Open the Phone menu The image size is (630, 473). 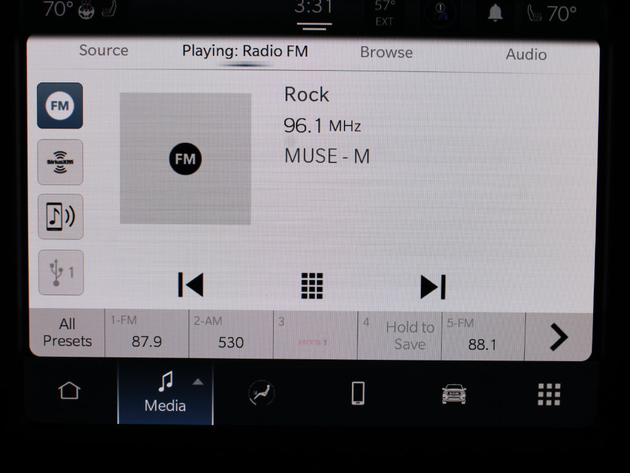[358, 393]
